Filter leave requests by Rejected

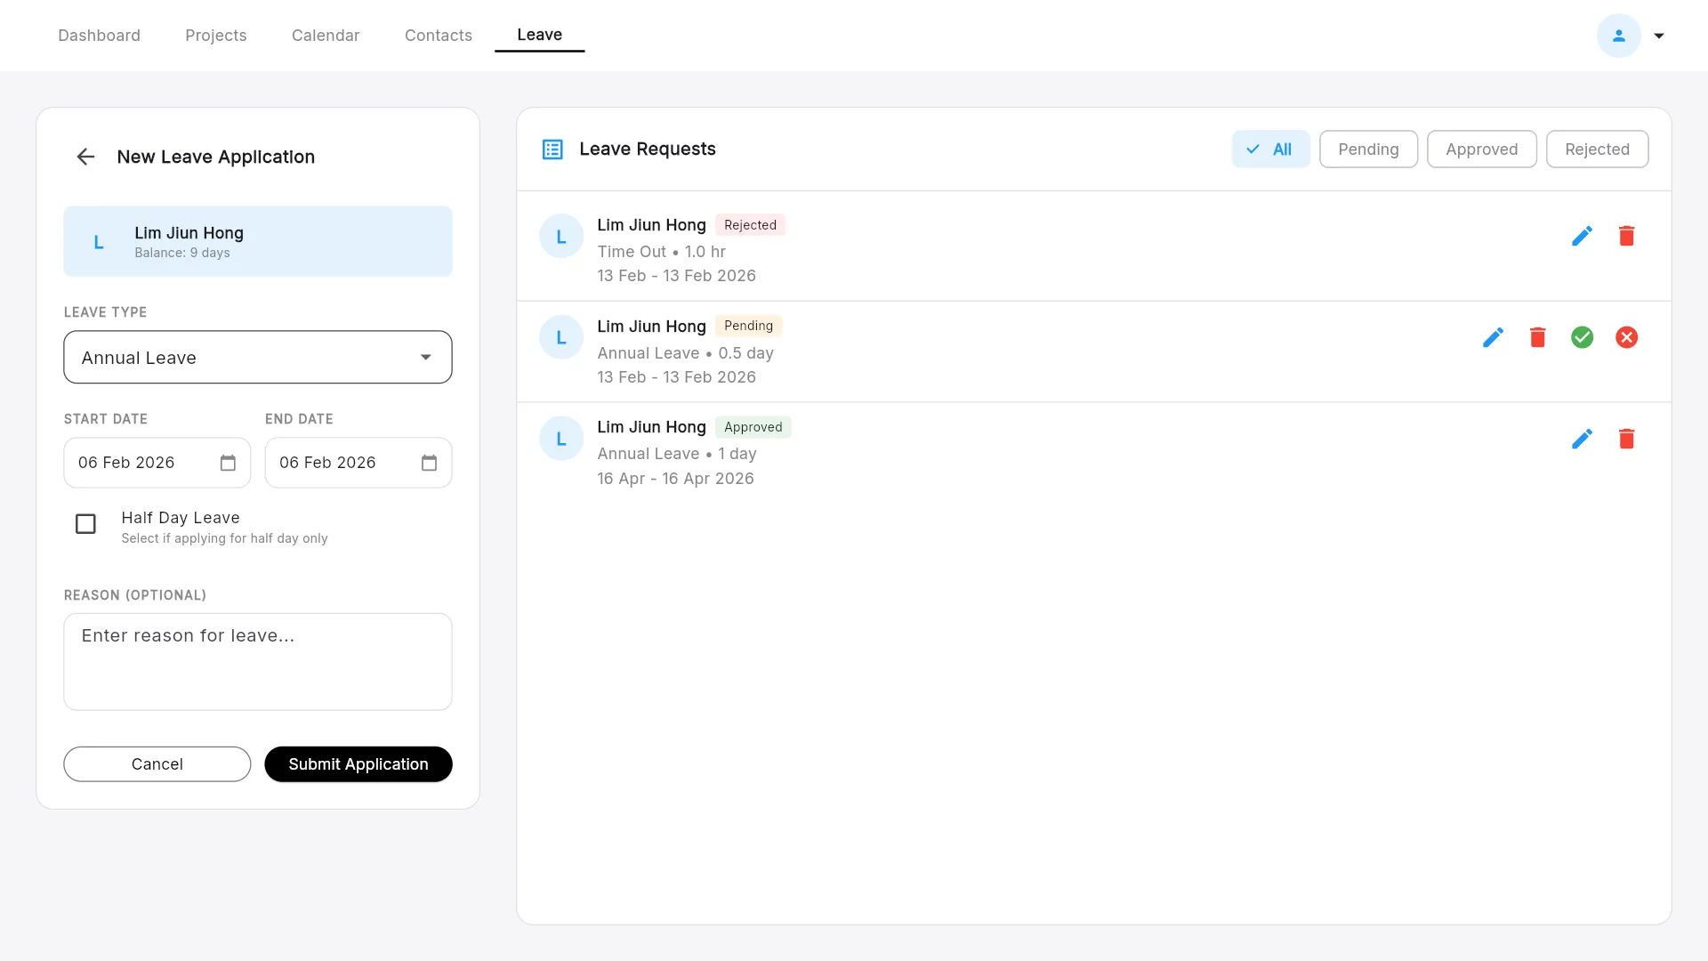[x=1596, y=149]
